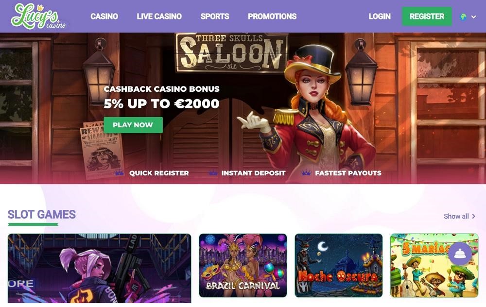Click the Lucy's Casino logo

pyautogui.click(x=38, y=17)
